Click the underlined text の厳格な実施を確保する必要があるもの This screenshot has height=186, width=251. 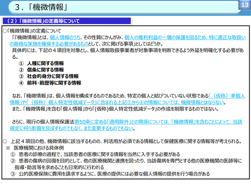pos(49,44)
